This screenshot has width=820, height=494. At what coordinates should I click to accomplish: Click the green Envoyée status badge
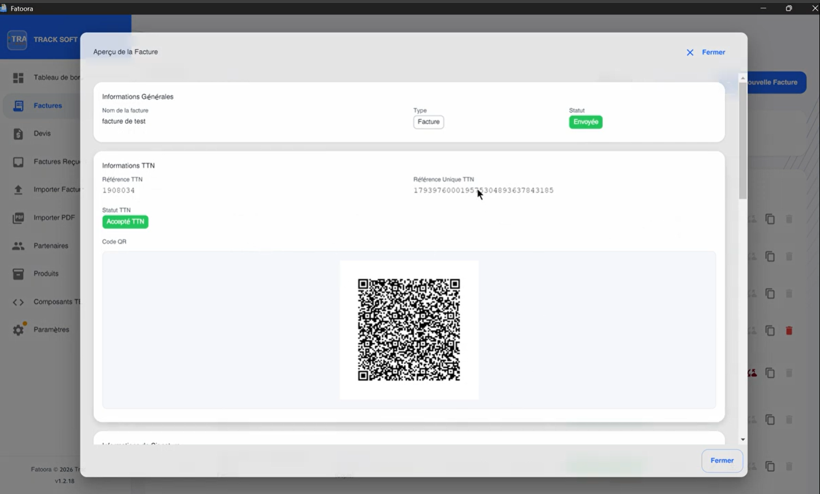click(x=586, y=122)
